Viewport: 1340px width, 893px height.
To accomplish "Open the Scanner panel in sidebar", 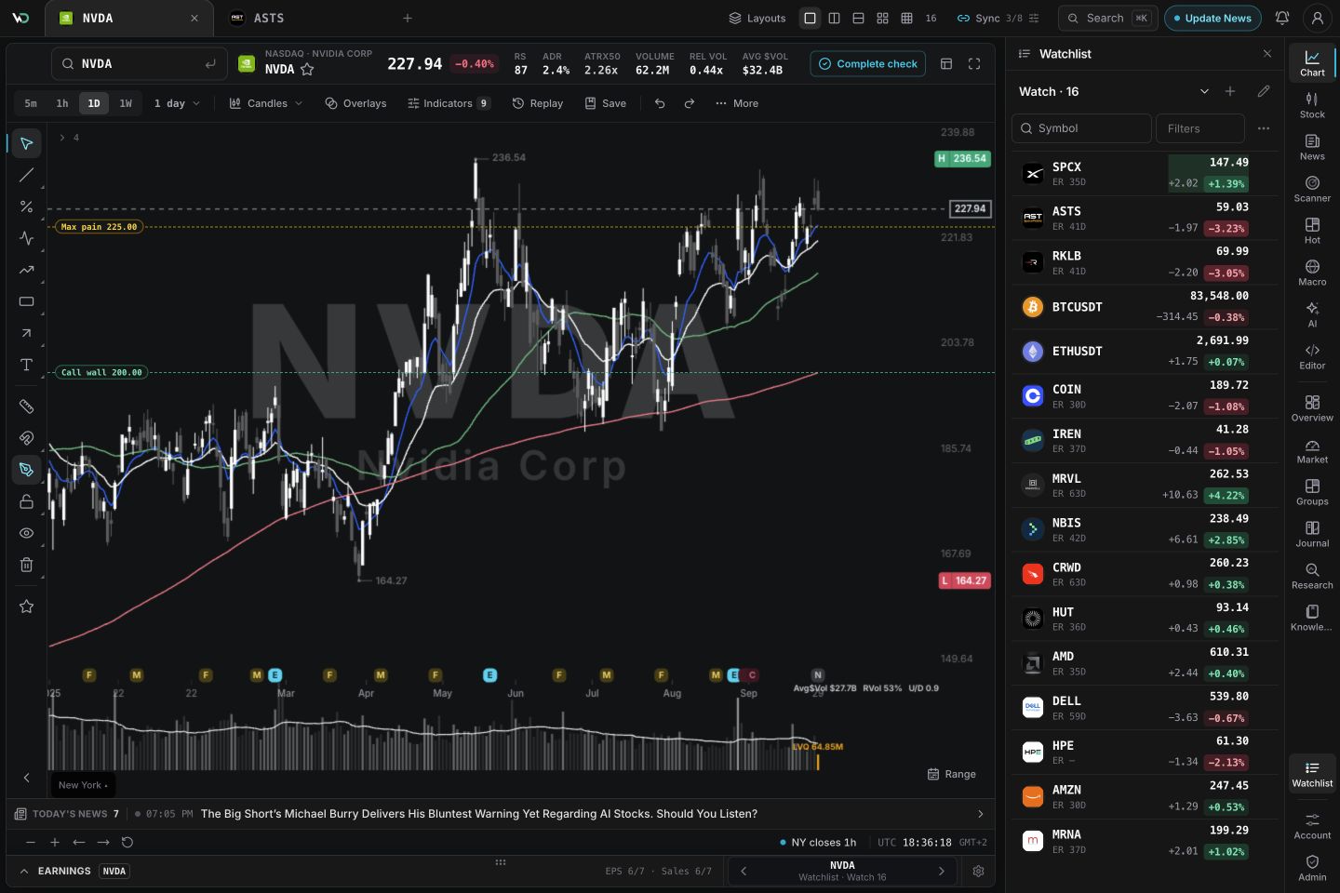I will [1312, 189].
